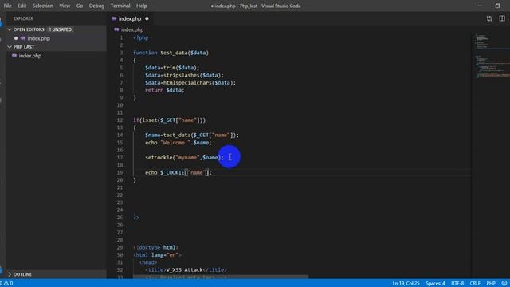Click UTF-8 encoding in status bar

click(x=457, y=284)
